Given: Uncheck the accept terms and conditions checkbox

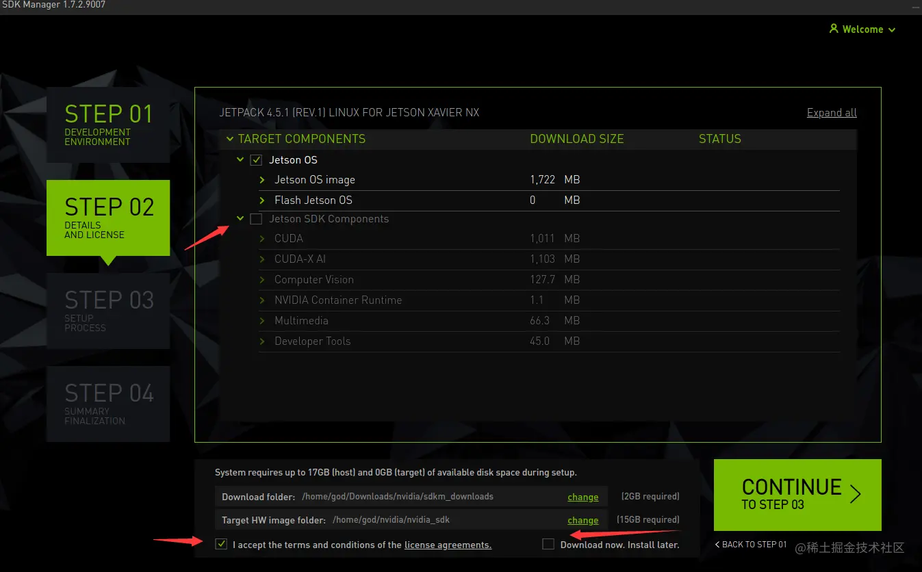Looking at the screenshot, I should coord(221,545).
